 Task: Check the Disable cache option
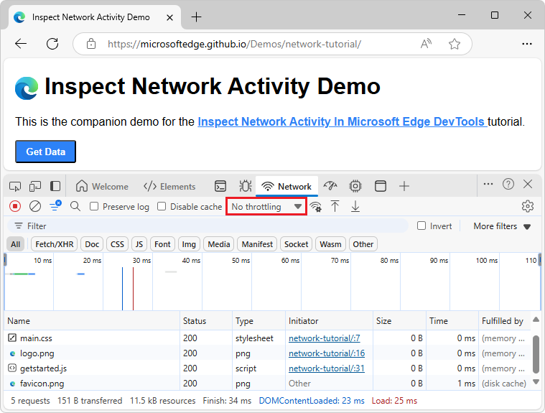point(162,207)
